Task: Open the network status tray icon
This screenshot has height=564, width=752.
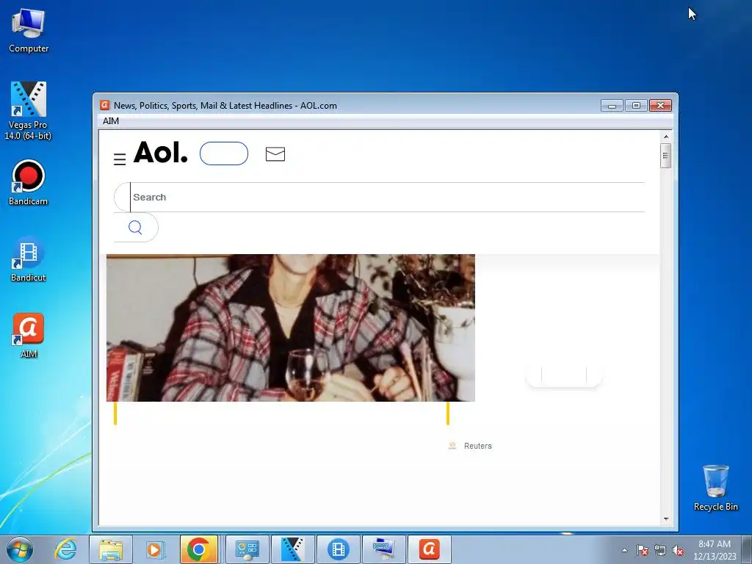Action: [x=660, y=550]
